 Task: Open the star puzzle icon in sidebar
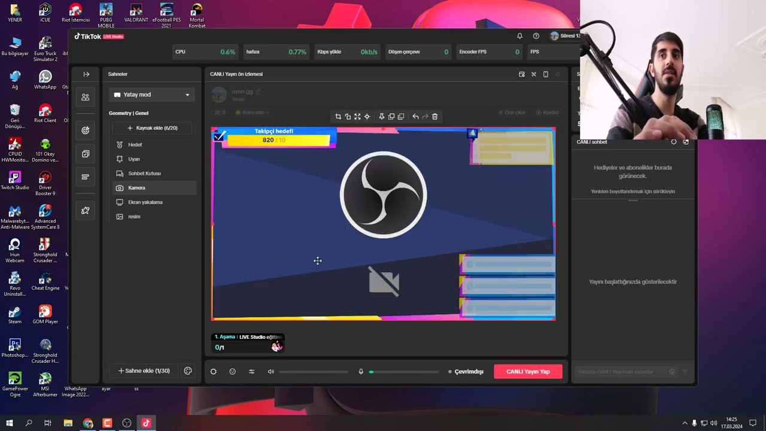pyautogui.click(x=86, y=210)
